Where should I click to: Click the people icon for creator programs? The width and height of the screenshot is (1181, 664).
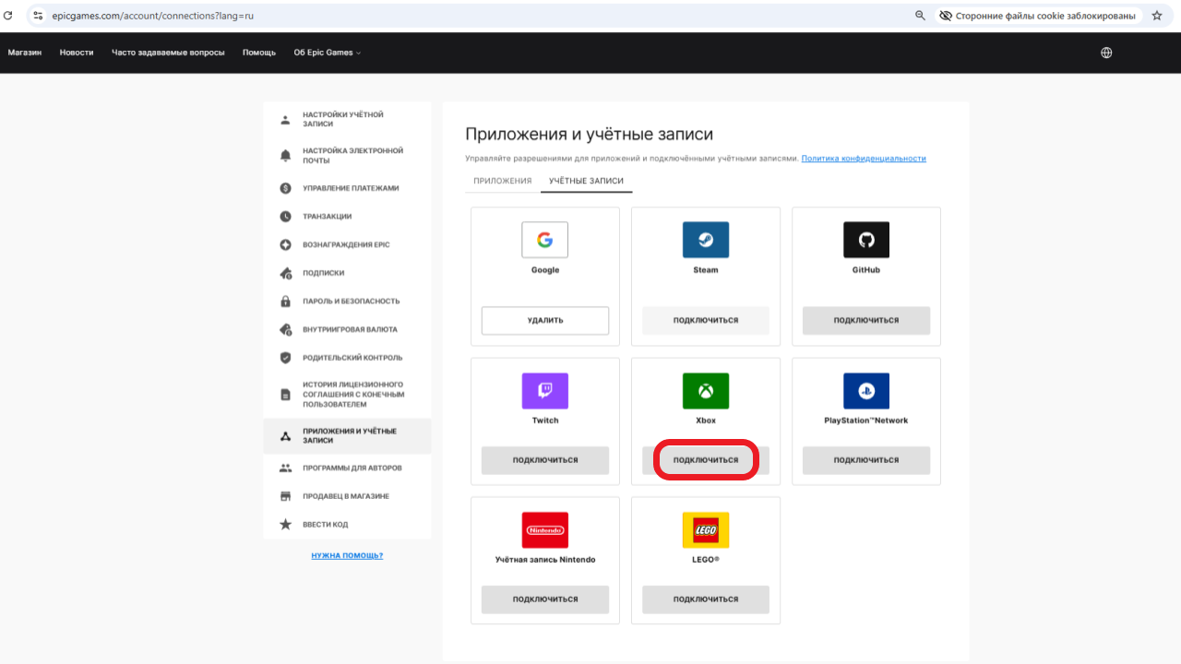(x=285, y=468)
